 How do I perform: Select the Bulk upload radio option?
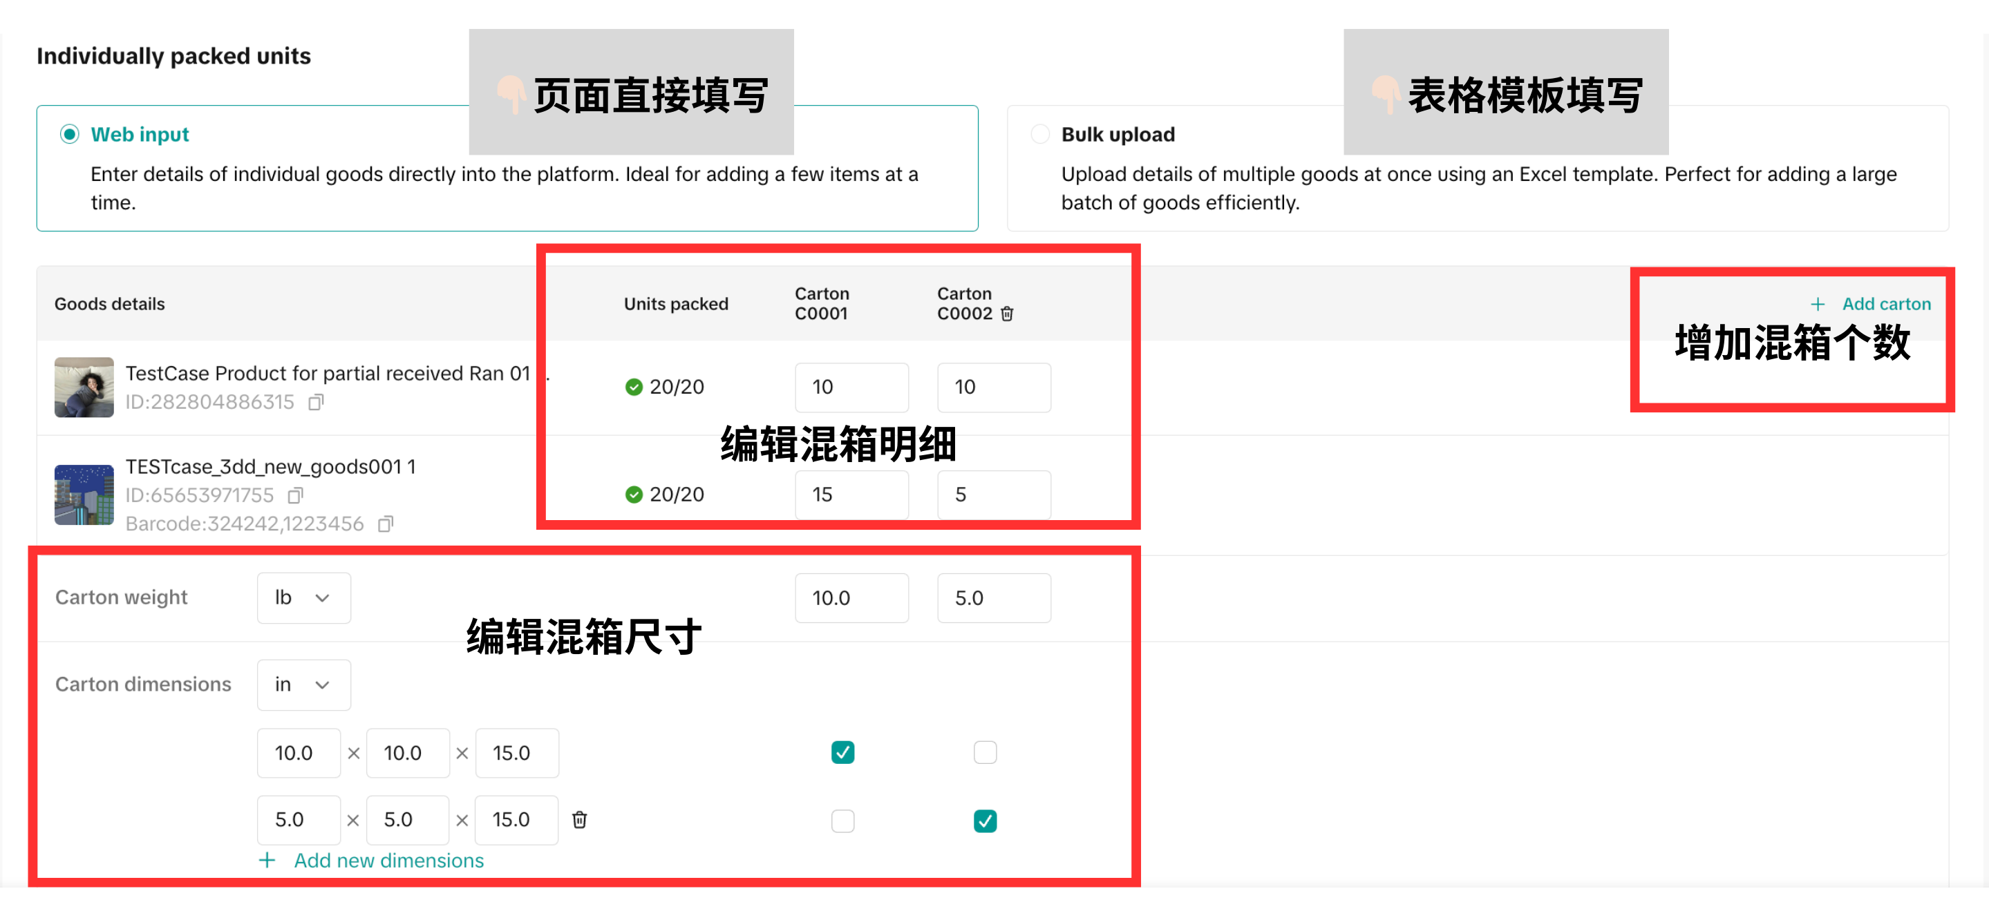pyautogui.click(x=1040, y=134)
